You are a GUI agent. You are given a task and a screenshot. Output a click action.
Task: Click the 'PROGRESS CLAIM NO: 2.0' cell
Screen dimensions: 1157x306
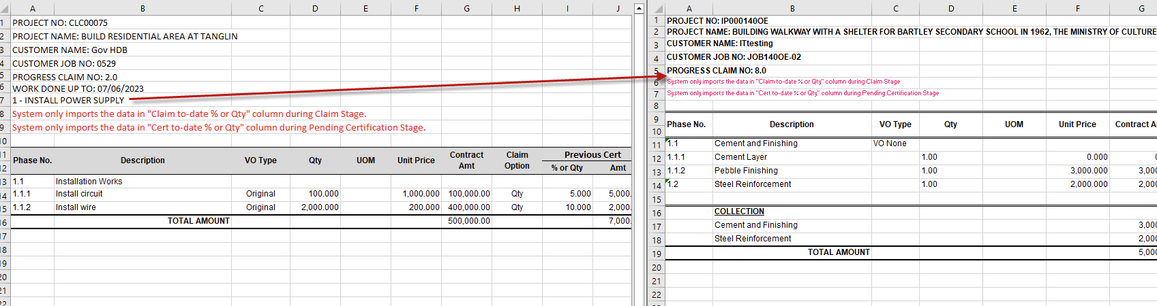pos(65,77)
